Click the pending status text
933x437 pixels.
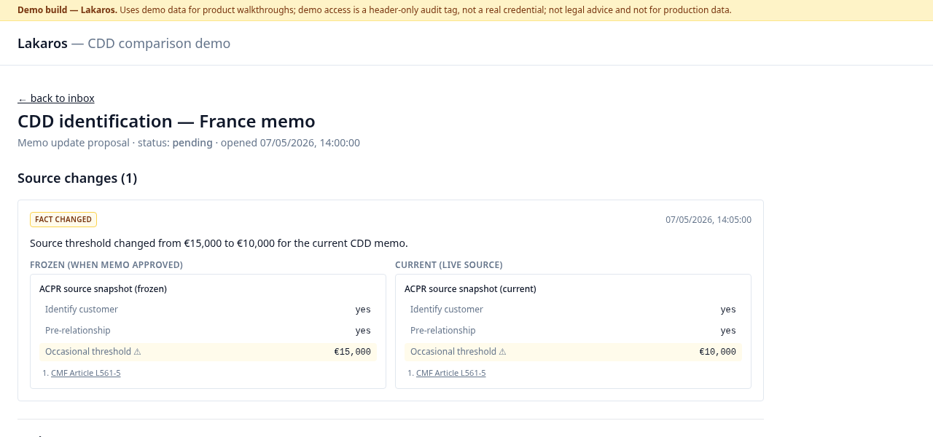tap(192, 143)
